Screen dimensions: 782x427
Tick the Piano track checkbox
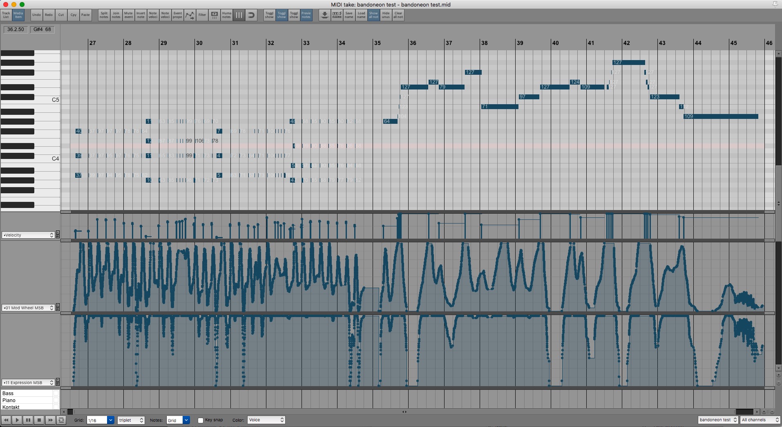click(56, 400)
